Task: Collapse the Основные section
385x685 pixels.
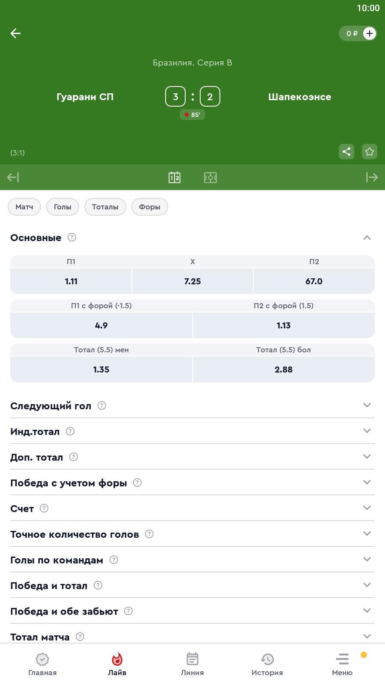Action: click(x=367, y=238)
